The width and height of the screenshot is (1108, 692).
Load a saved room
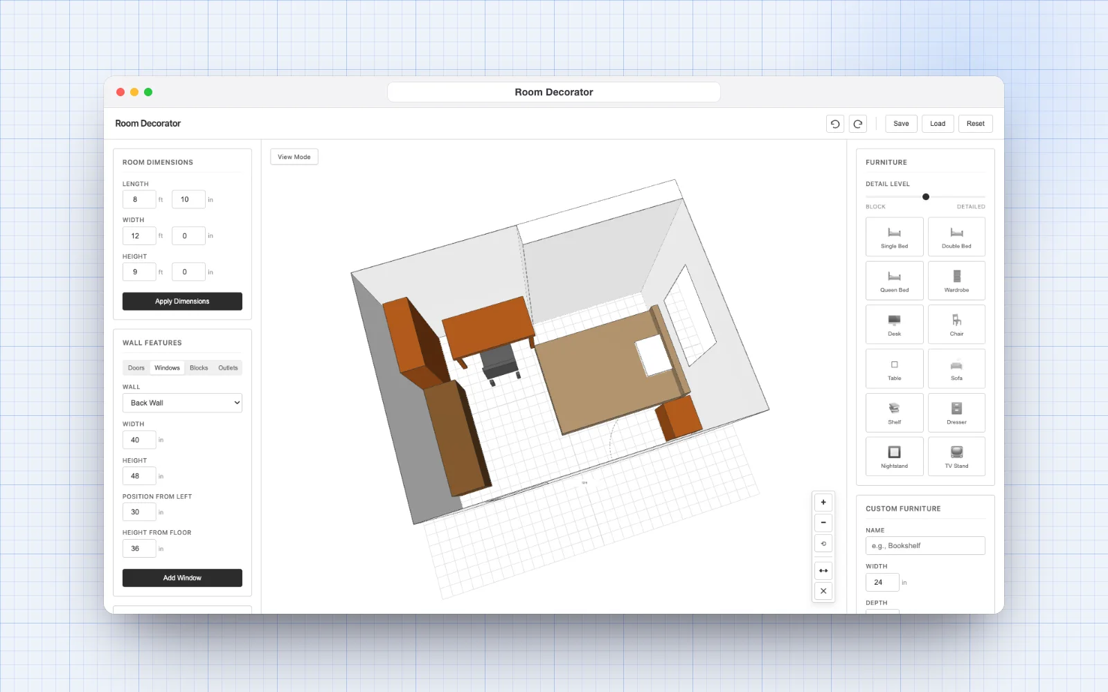click(938, 124)
